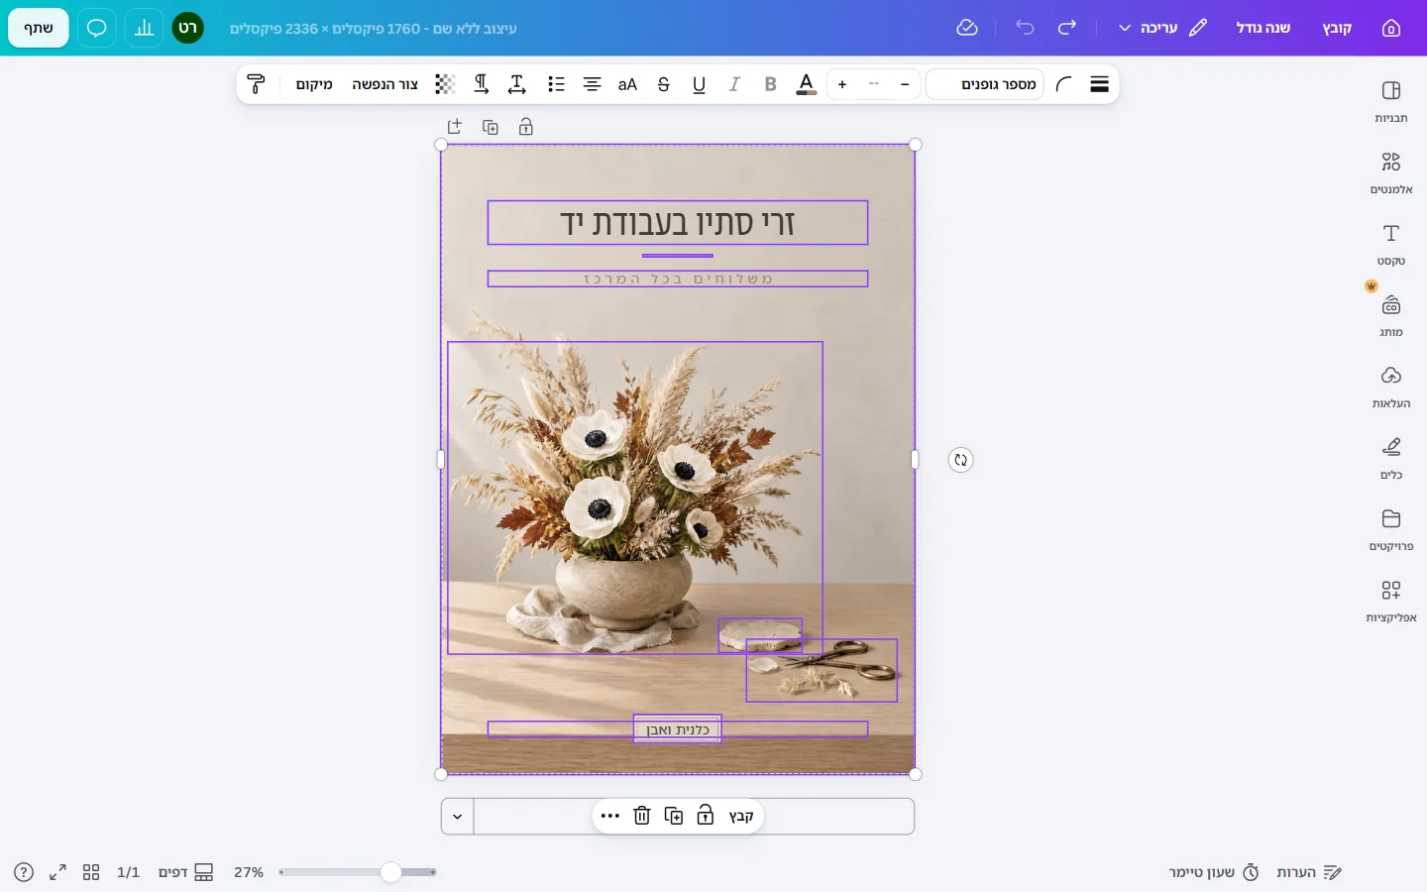This screenshot has height=892, width=1427.
Task: Copy style with paint roller icon
Action: coord(257,84)
